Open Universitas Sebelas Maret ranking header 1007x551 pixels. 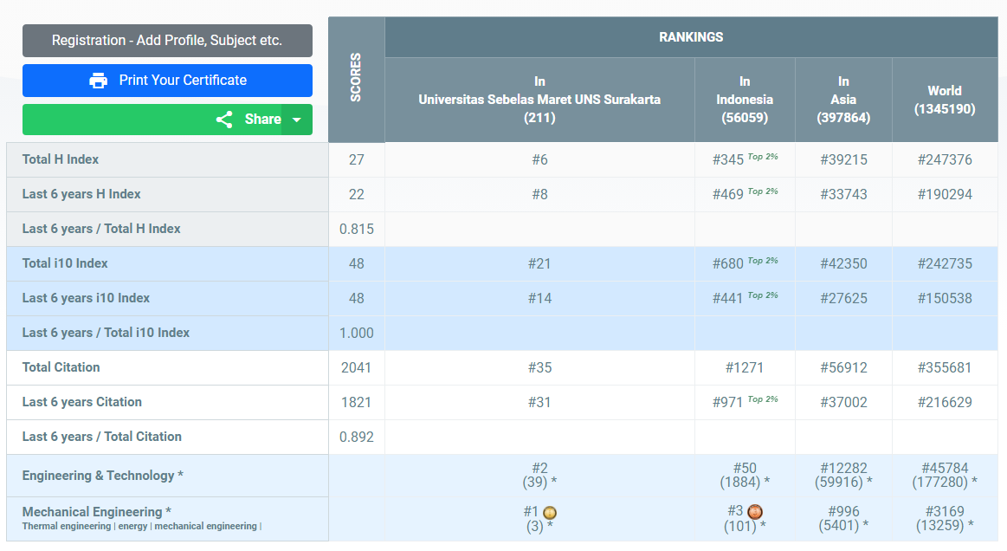click(x=539, y=100)
